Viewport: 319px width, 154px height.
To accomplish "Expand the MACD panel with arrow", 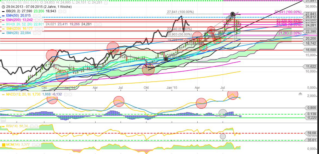I will 300,94.
